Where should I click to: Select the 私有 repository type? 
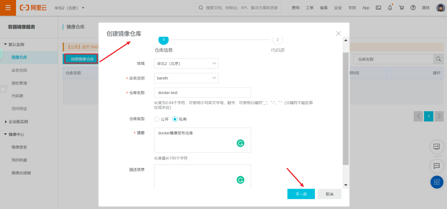(x=175, y=119)
